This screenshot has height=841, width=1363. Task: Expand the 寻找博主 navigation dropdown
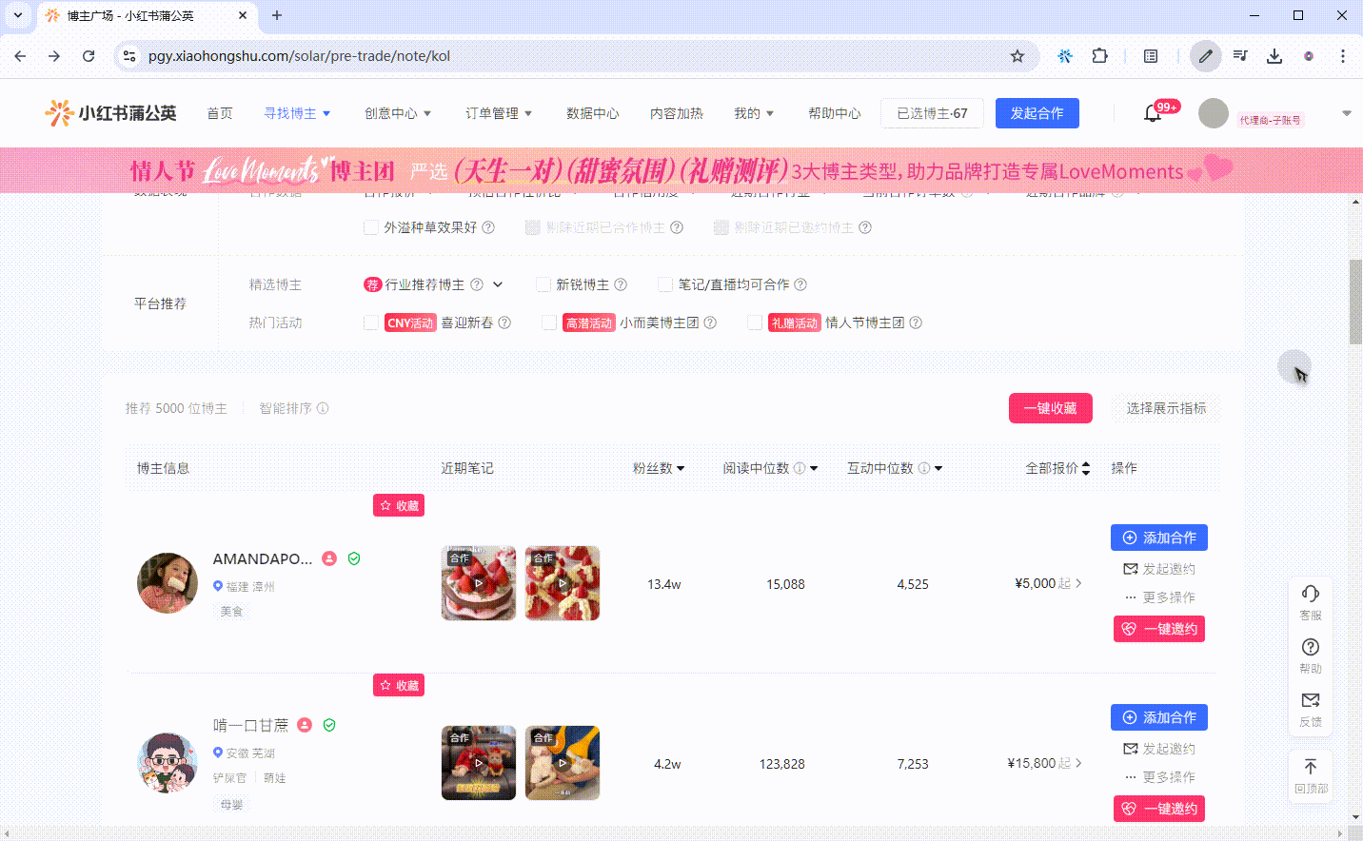pos(297,113)
